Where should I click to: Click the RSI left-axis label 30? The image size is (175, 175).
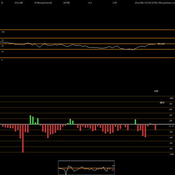[x=2, y=51]
